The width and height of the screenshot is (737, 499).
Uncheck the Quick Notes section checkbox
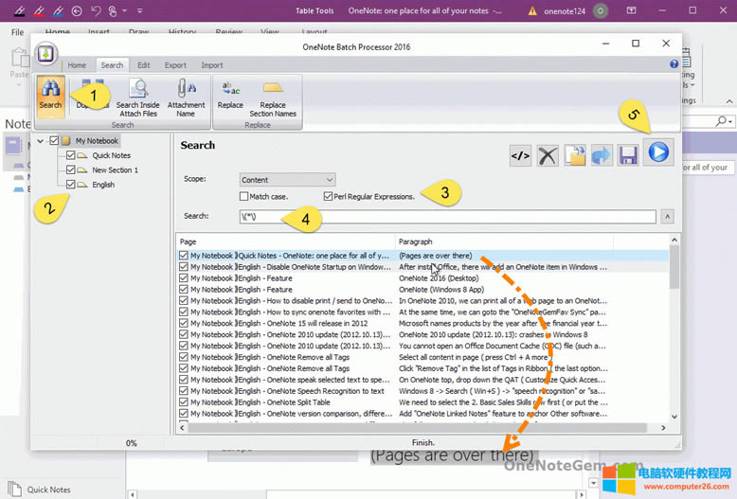click(71, 155)
